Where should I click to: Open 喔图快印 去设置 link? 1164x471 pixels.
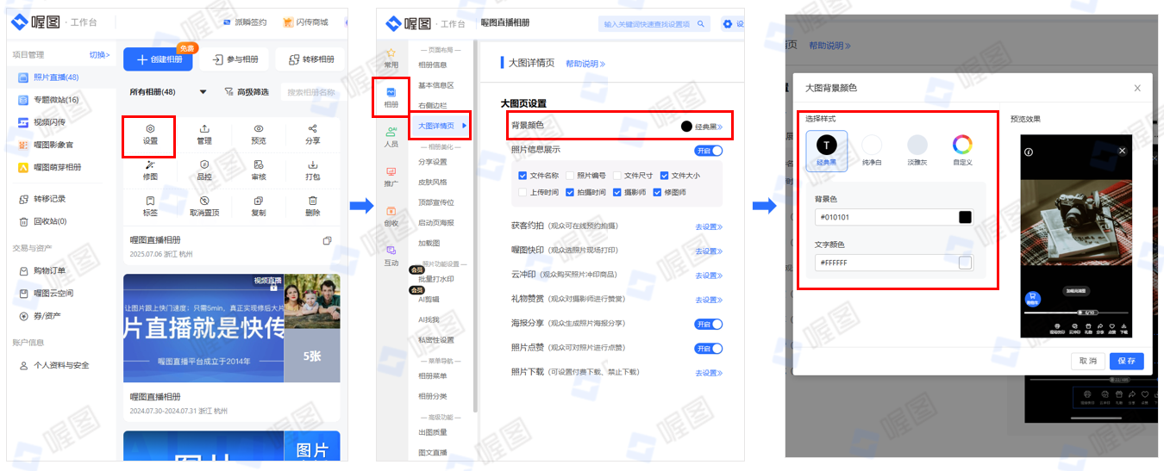tap(709, 251)
